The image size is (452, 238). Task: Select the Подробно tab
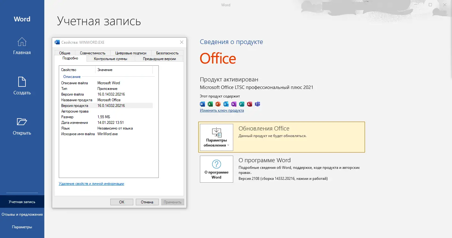70,58
